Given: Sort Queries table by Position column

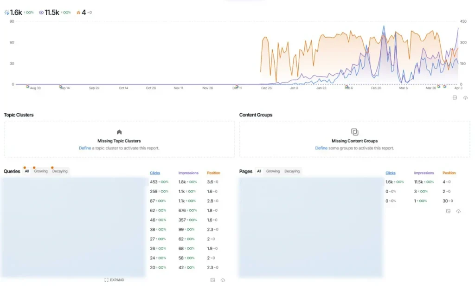Looking at the screenshot, I should pyautogui.click(x=213, y=173).
